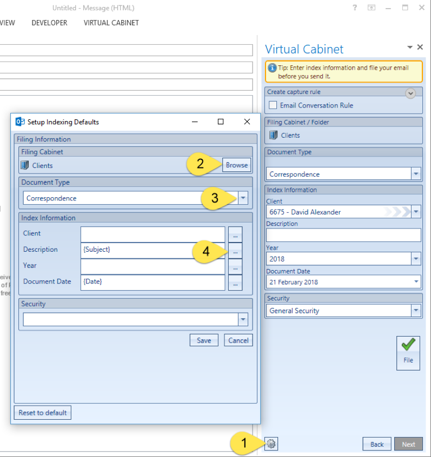Click the help question mark in the title bar
Viewport: 431px width, 457px height.
click(x=355, y=8)
